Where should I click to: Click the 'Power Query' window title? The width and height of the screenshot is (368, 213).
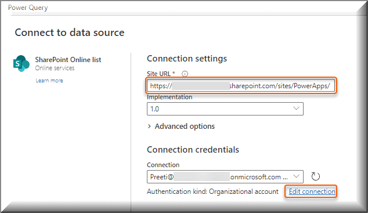[28, 8]
